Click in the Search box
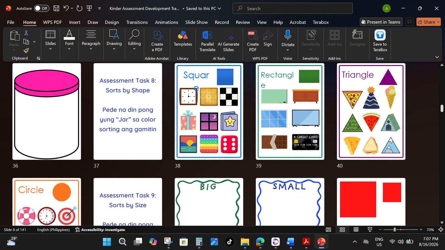 (x=293, y=8)
